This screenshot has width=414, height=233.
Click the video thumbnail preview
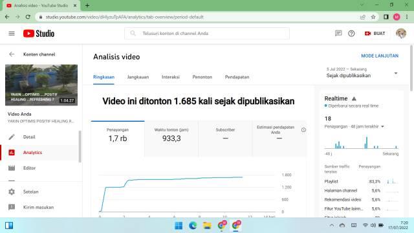(x=41, y=85)
